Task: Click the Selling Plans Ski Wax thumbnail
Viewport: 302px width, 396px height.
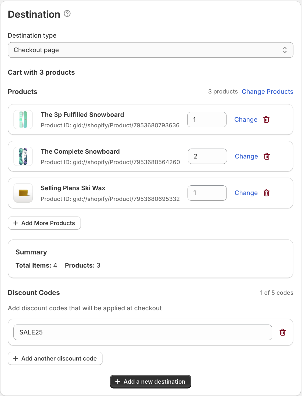Action: [23, 193]
